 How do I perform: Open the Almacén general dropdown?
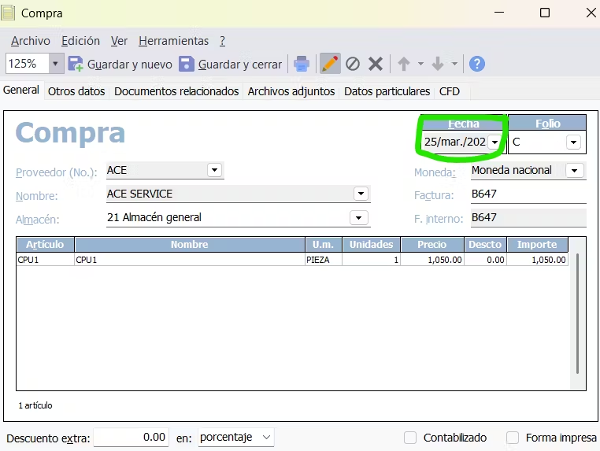pos(359,217)
